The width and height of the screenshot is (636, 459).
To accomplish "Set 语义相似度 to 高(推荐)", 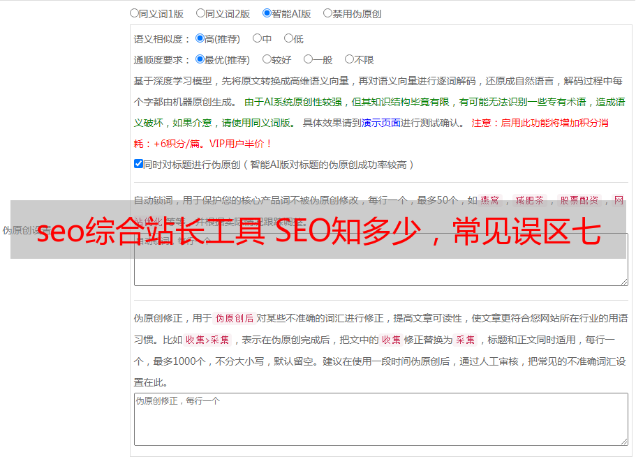I will 200,38.
